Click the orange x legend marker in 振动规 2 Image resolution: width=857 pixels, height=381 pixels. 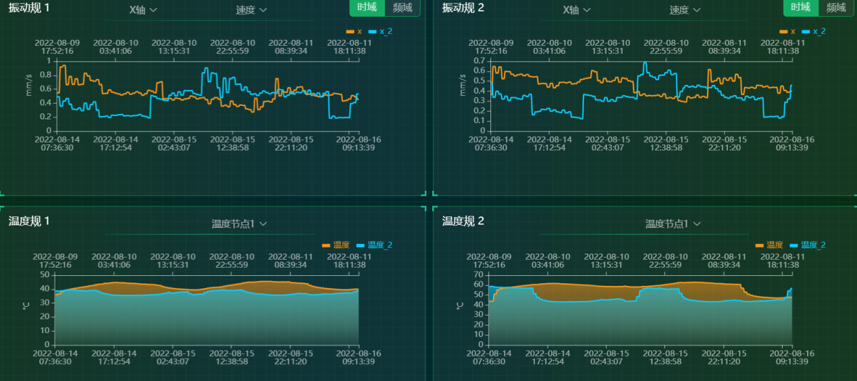tap(783, 32)
